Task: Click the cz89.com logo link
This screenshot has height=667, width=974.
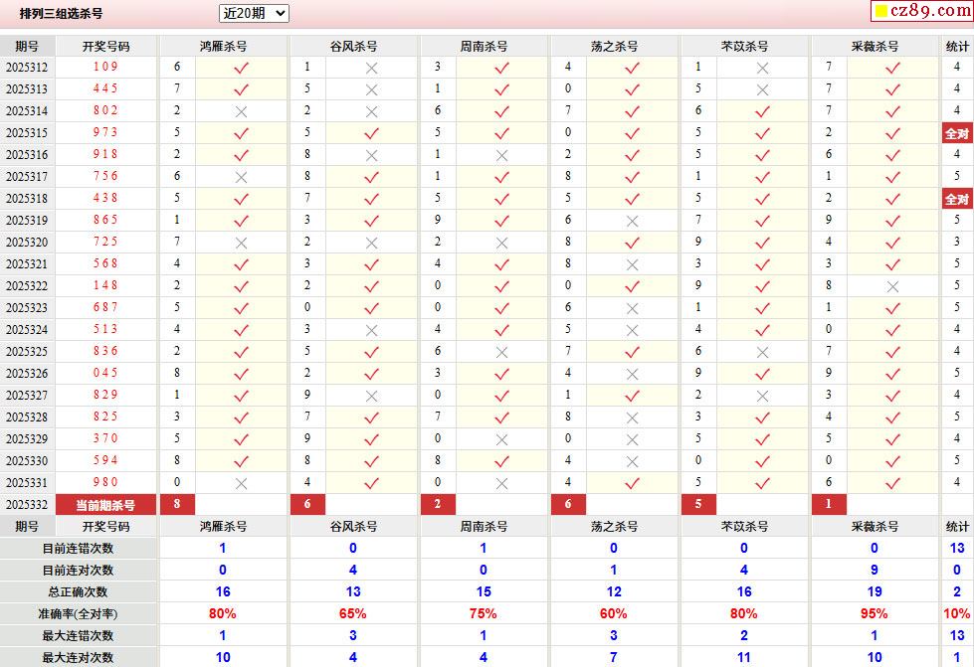Action: [x=922, y=11]
